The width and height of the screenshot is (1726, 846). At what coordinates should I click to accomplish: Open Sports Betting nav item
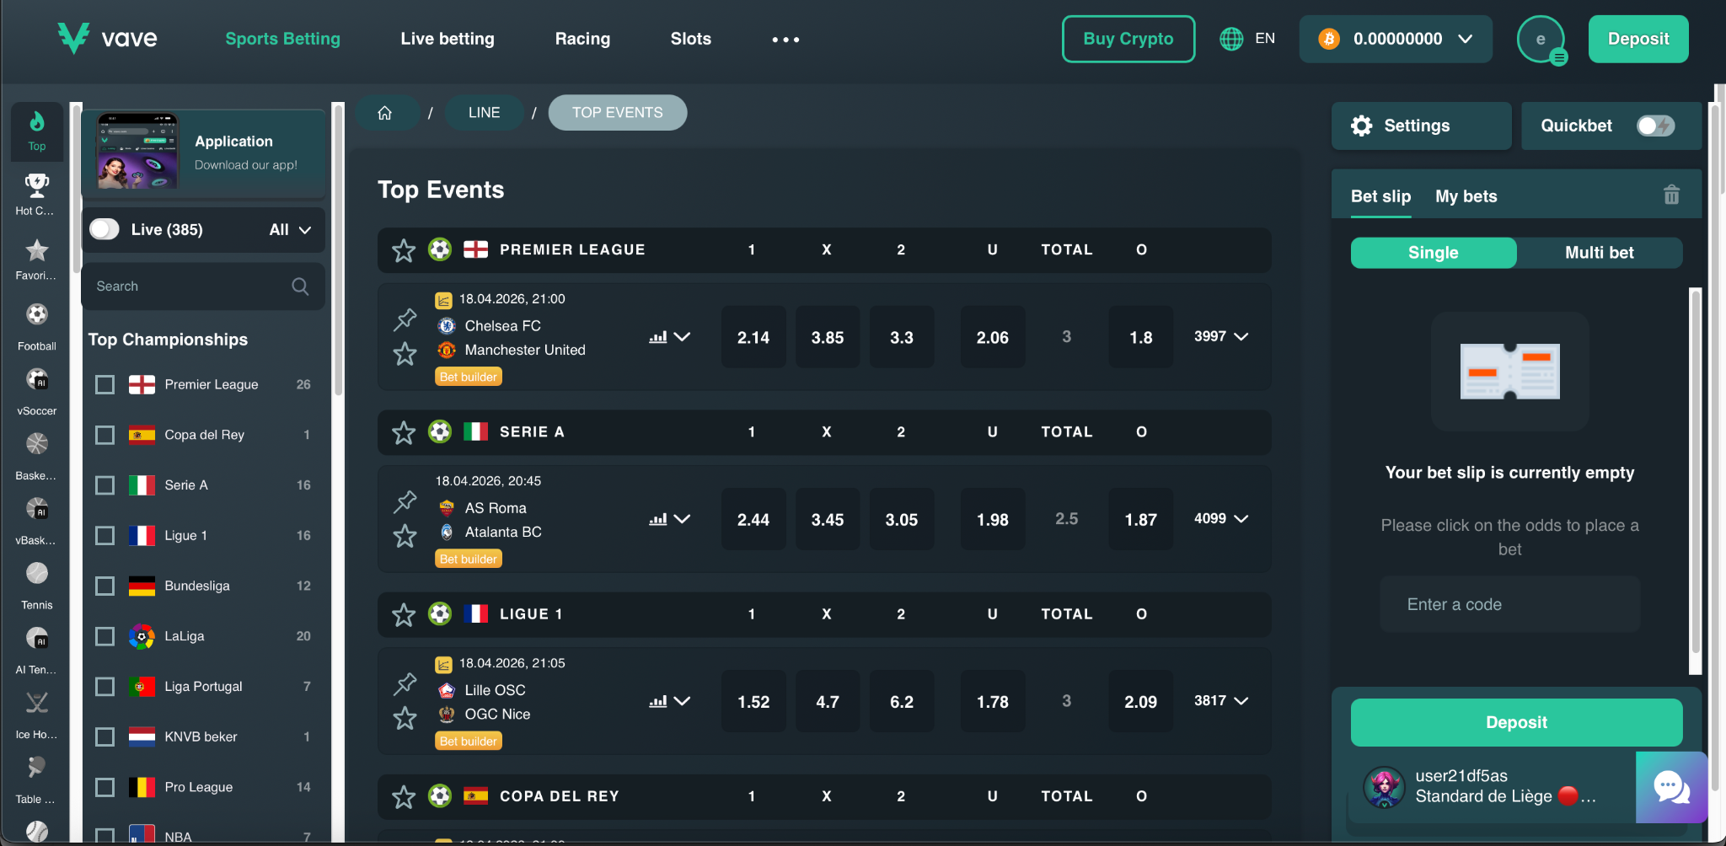click(282, 39)
